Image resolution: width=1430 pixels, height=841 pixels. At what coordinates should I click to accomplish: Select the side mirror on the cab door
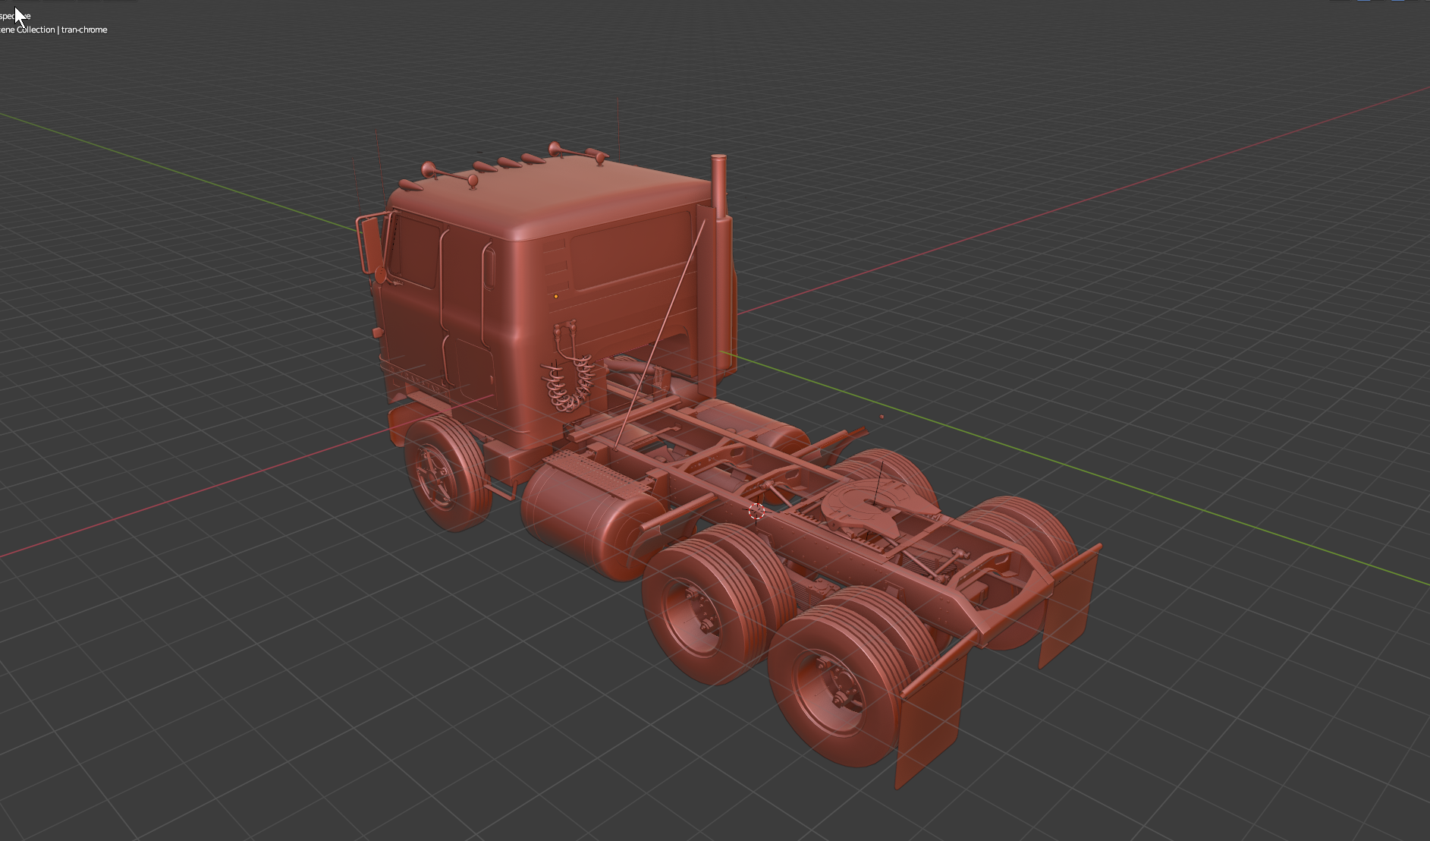(x=372, y=244)
